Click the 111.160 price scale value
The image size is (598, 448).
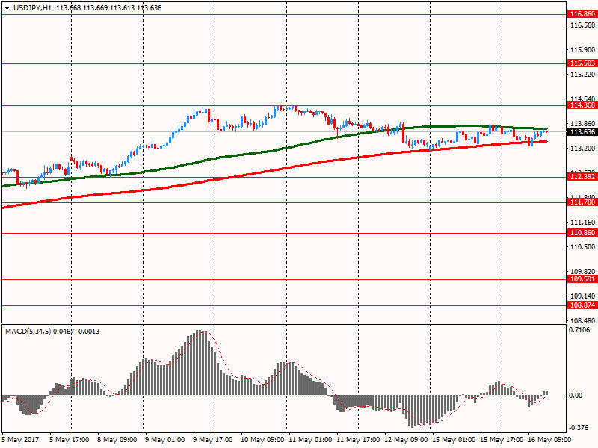coord(582,222)
